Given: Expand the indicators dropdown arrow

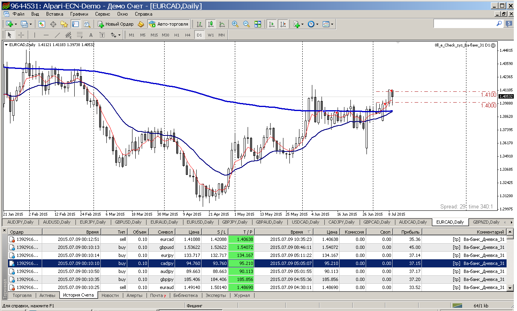Looking at the screenshot, I should [303, 24].
